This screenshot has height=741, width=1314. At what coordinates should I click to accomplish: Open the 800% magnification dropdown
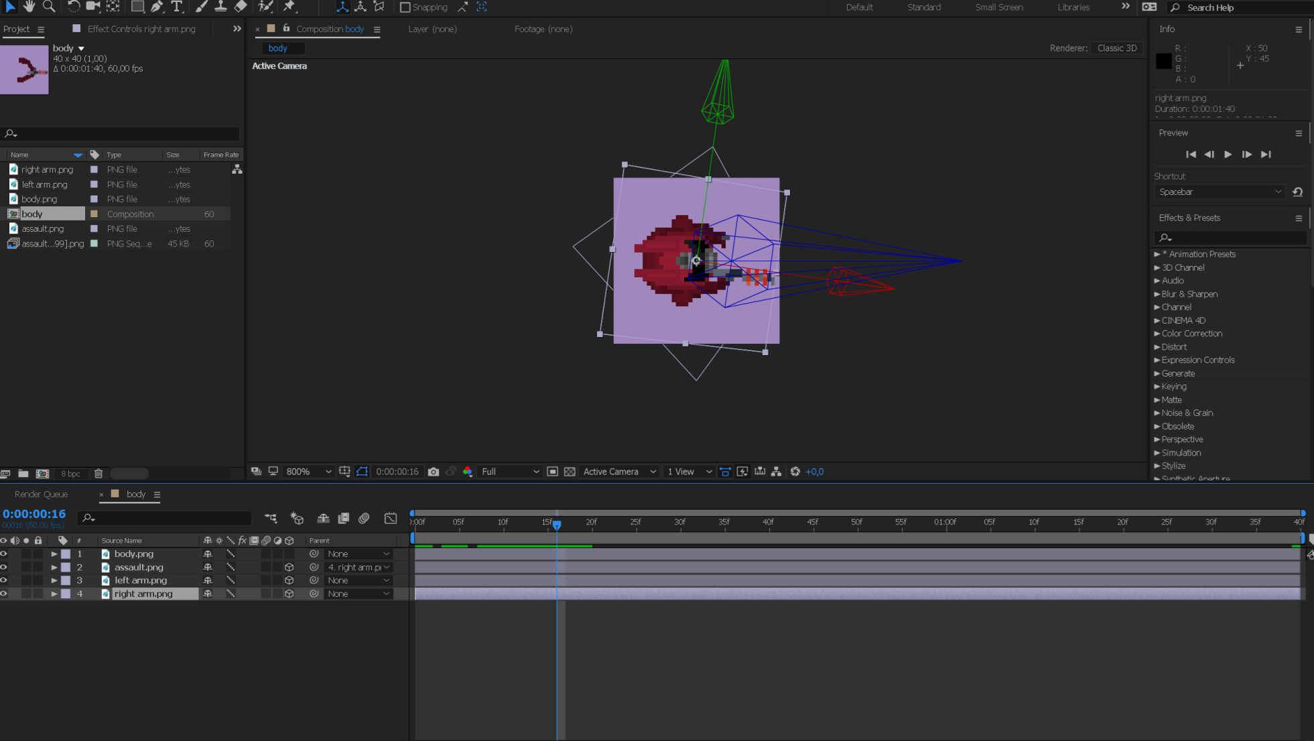pyautogui.click(x=309, y=472)
